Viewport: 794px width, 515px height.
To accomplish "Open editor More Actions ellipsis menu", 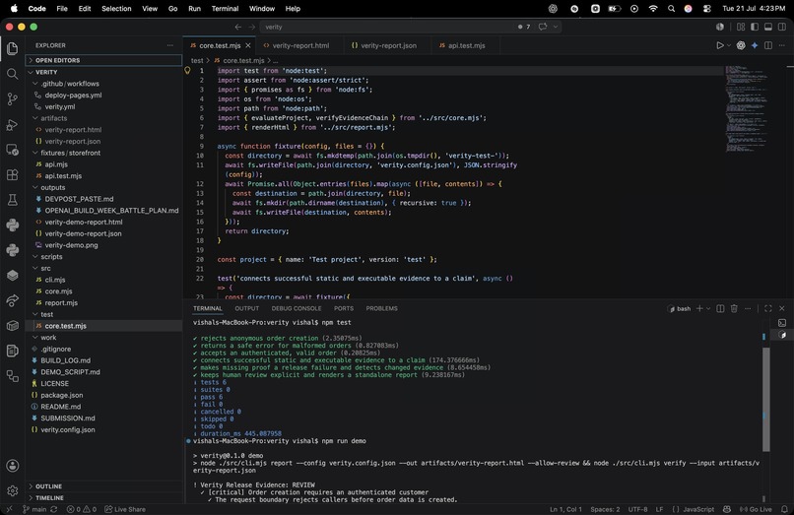I will 782,45.
